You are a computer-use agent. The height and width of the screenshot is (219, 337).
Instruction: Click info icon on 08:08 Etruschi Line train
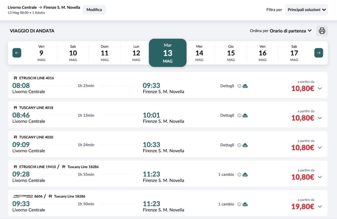(x=239, y=86)
